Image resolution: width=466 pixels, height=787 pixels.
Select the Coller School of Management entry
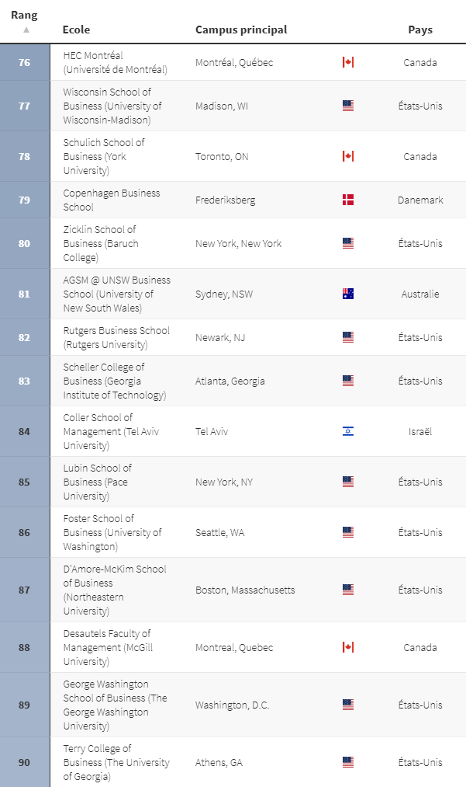pyautogui.click(x=111, y=431)
